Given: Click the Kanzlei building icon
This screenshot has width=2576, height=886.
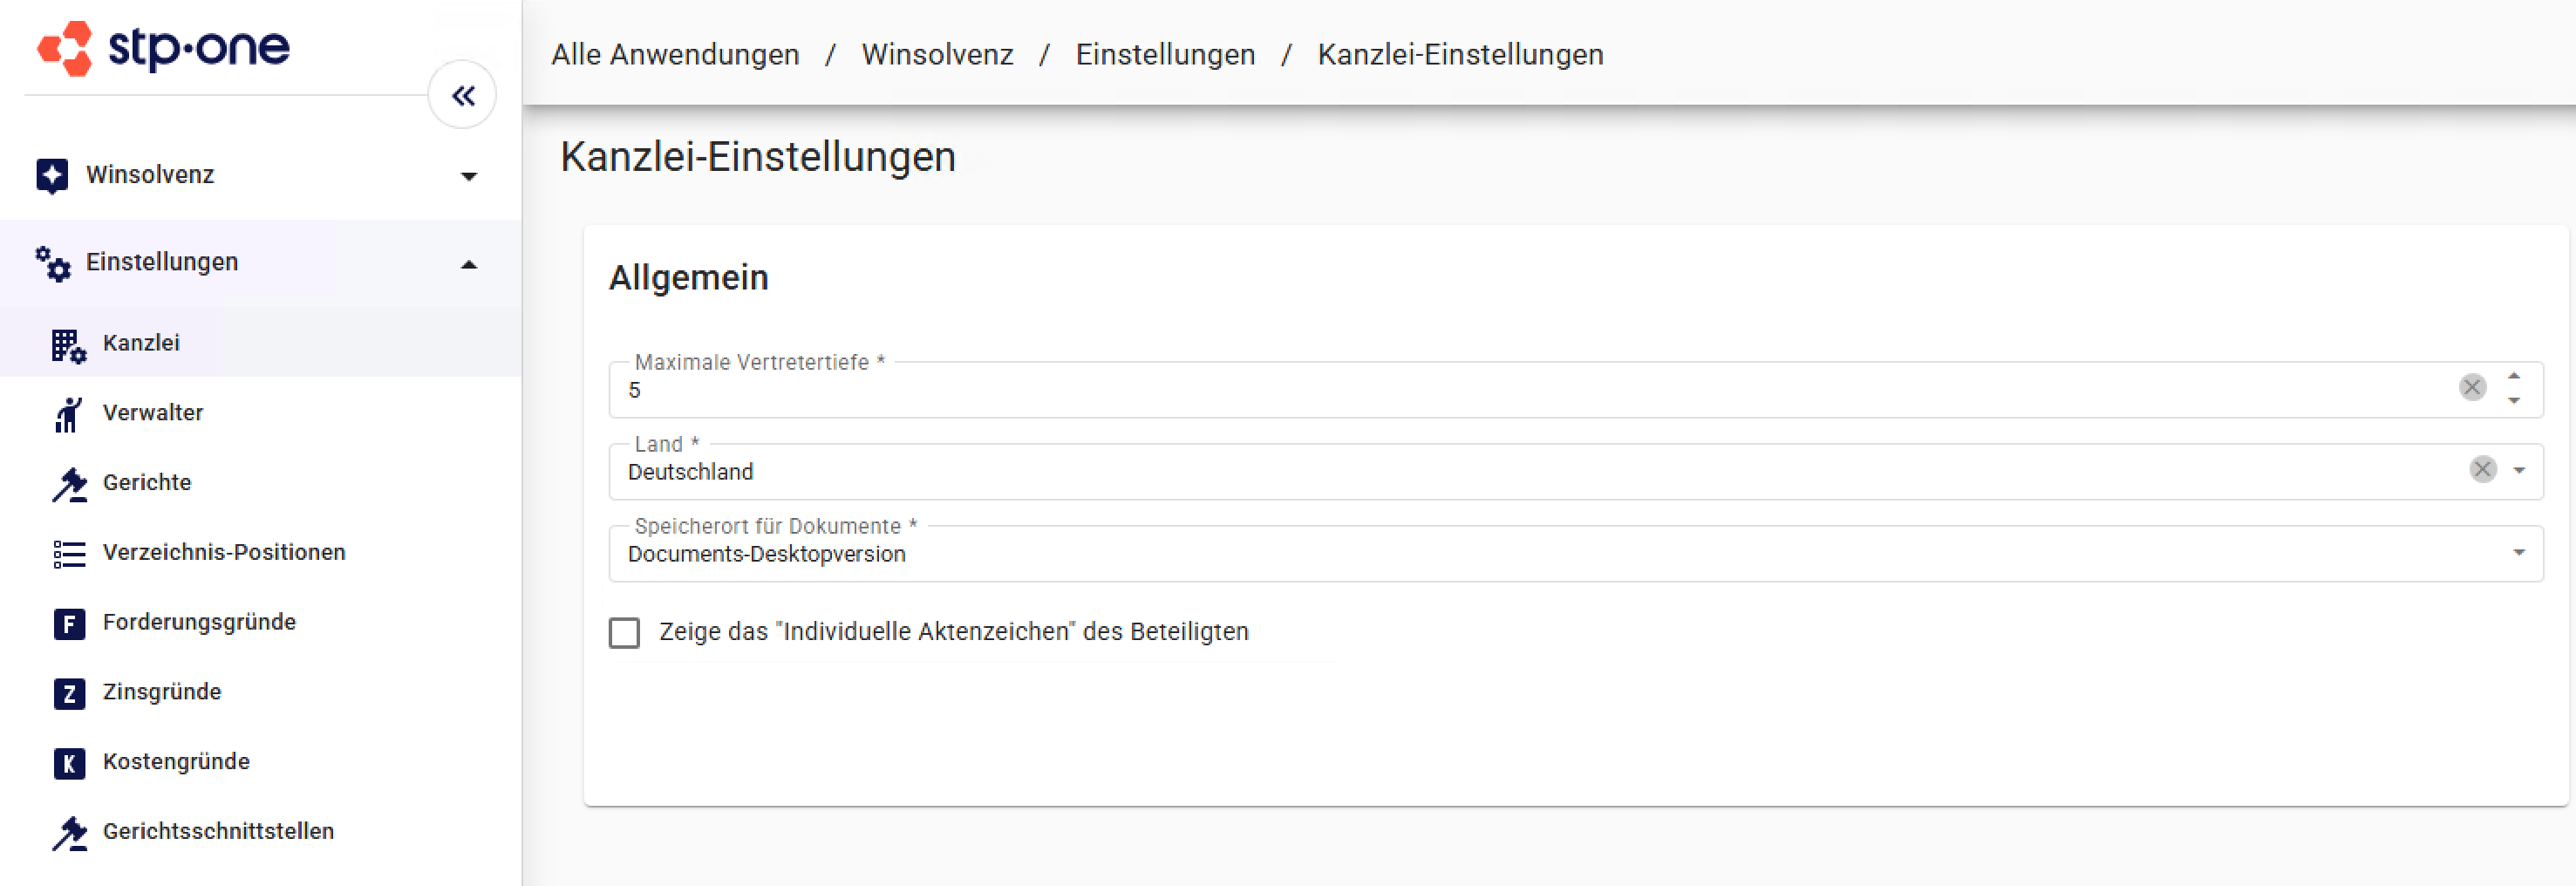Looking at the screenshot, I should pyautogui.click(x=68, y=345).
